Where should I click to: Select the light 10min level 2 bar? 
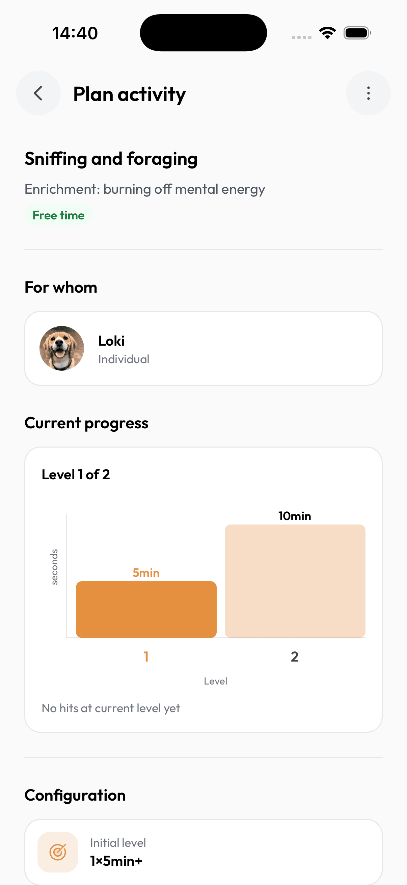click(x=295, y=581)
